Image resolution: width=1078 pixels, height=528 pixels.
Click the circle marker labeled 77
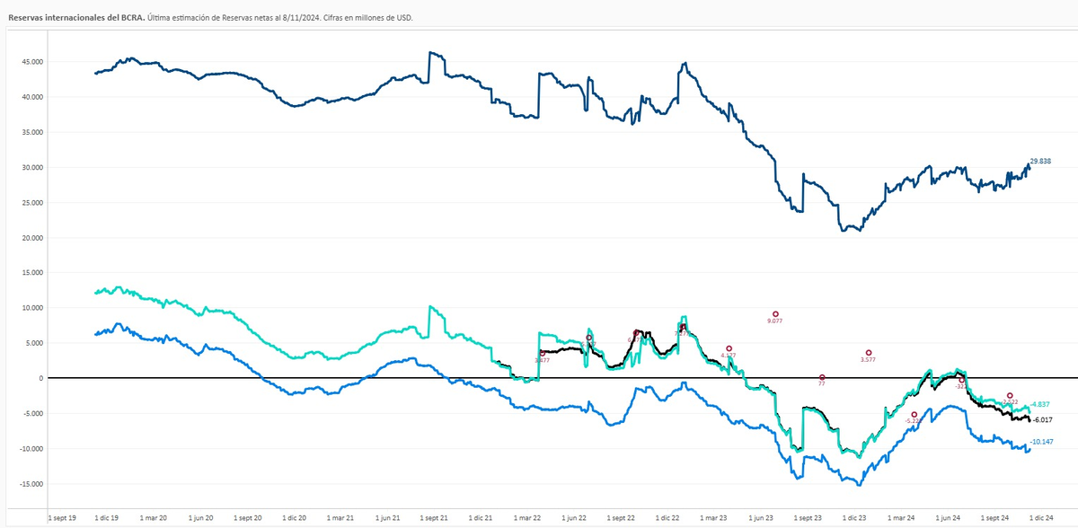[822, 378]
